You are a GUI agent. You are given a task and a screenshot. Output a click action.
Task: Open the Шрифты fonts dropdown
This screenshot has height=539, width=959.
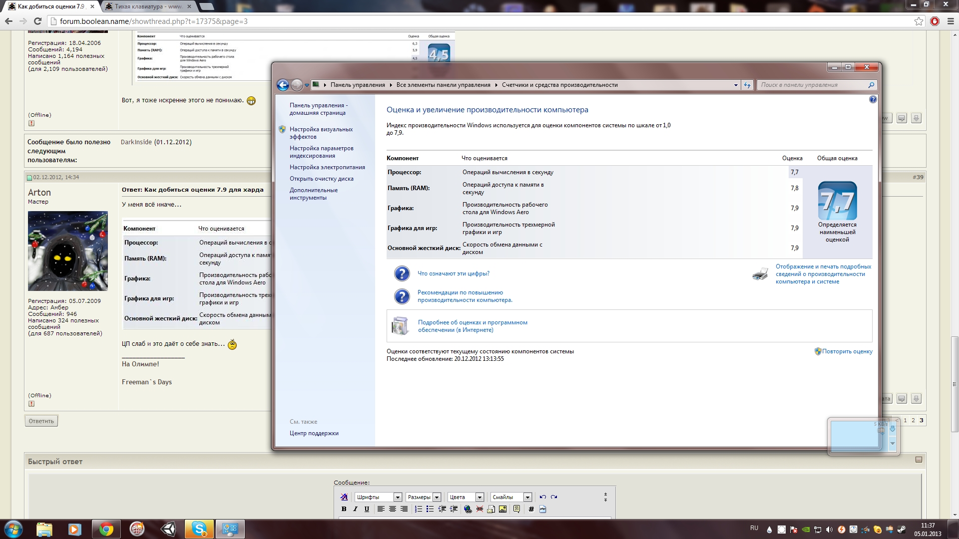[x=398, y=497]
